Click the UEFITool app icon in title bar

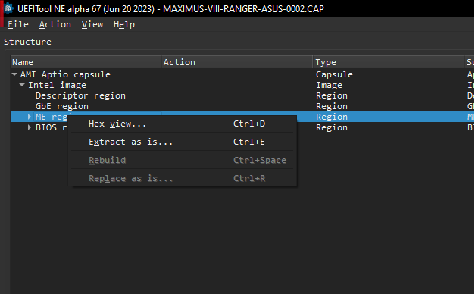point(8,8)
